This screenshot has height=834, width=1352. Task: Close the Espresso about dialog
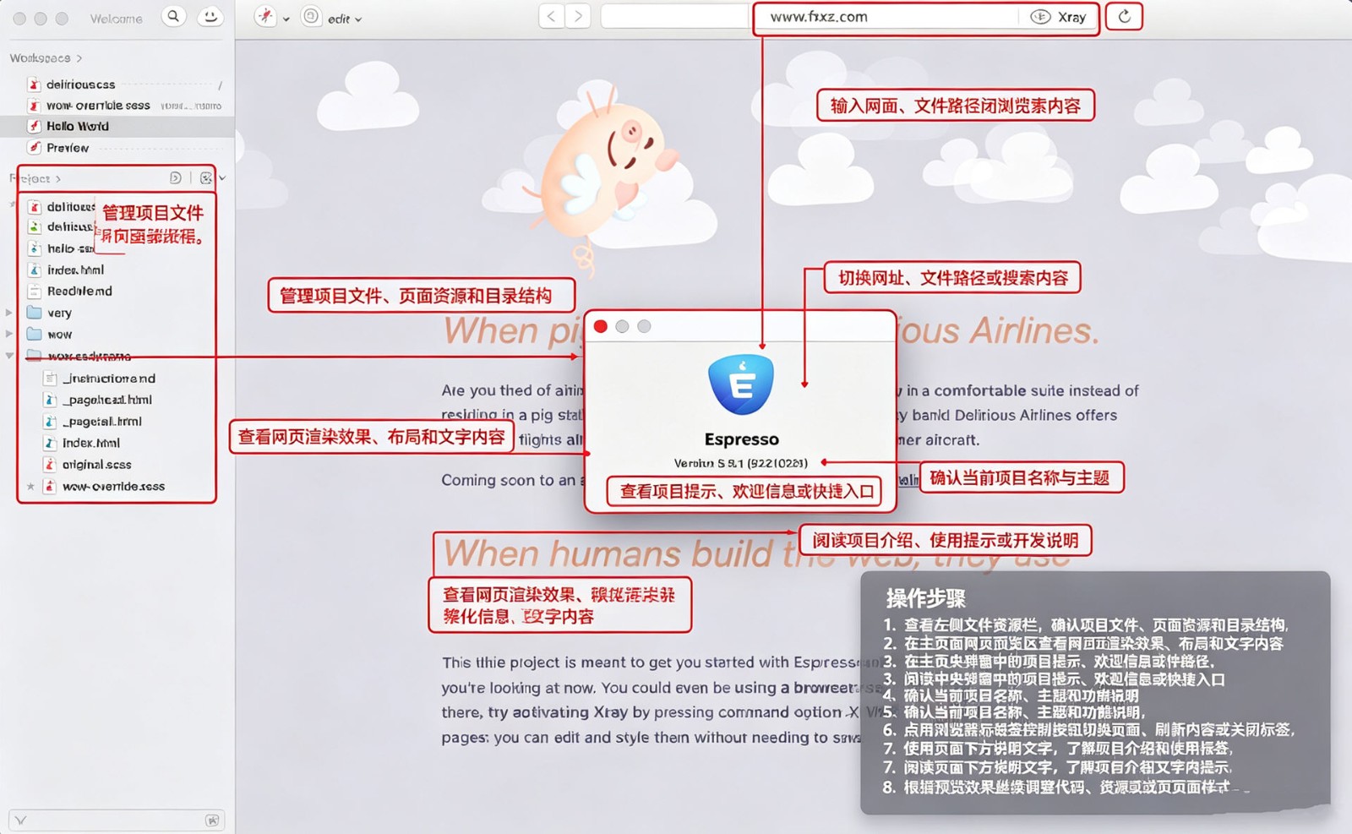[x=601, y=326]
